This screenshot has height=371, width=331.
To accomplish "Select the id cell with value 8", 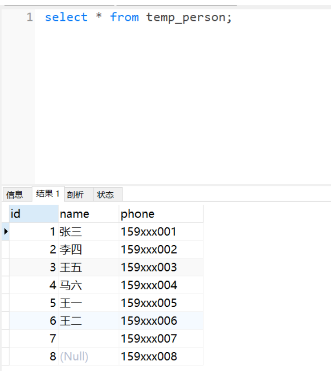I will point(33,356).
